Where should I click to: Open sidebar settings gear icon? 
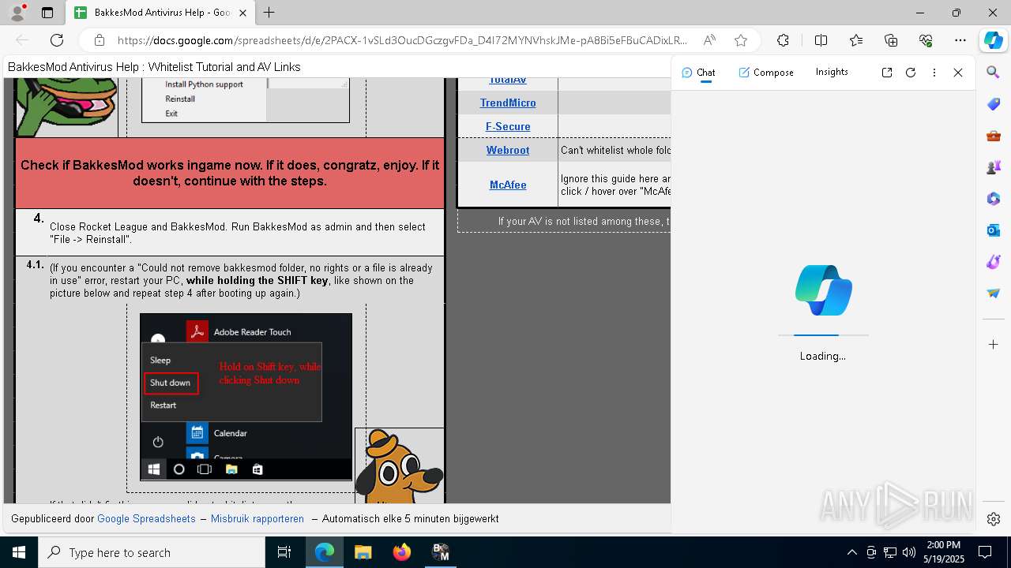click(994, 519)
